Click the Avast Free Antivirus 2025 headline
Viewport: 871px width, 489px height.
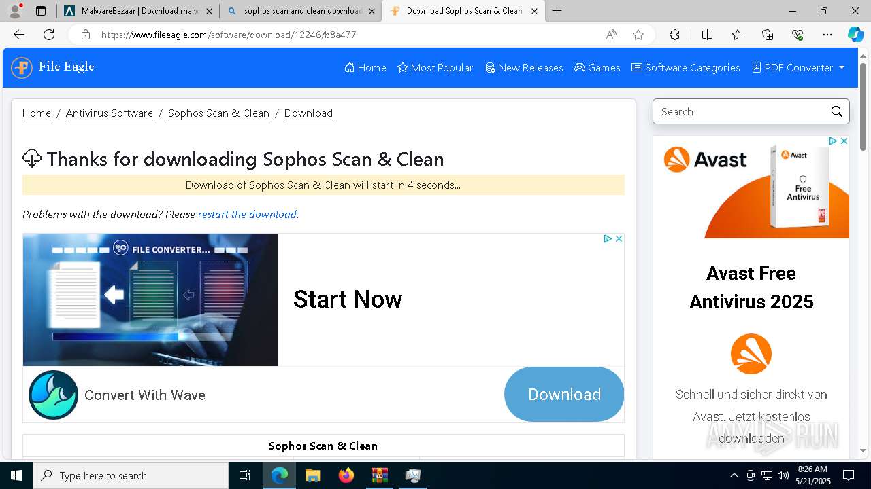751,287
